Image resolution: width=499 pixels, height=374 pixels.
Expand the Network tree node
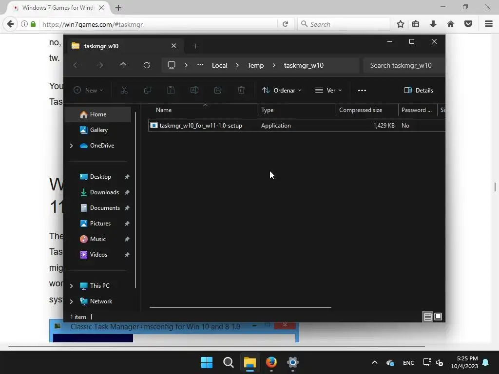point(71,301)
